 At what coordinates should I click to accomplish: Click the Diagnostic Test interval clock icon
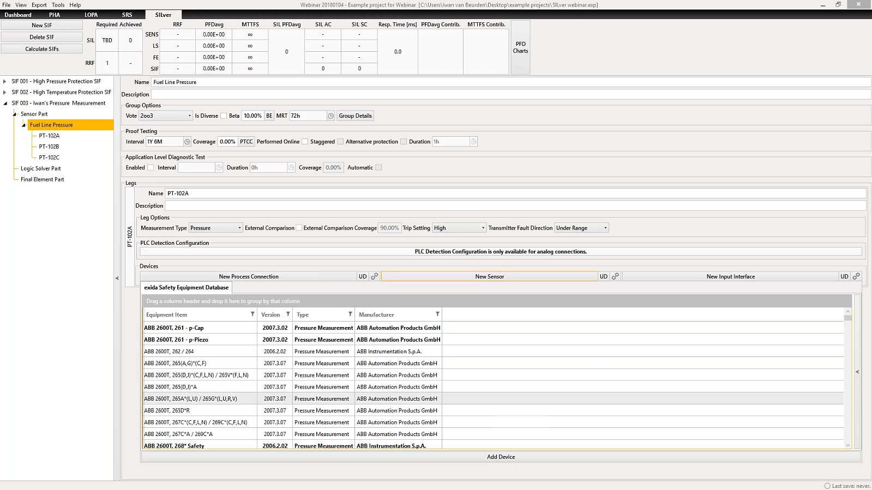click(219, 167)
